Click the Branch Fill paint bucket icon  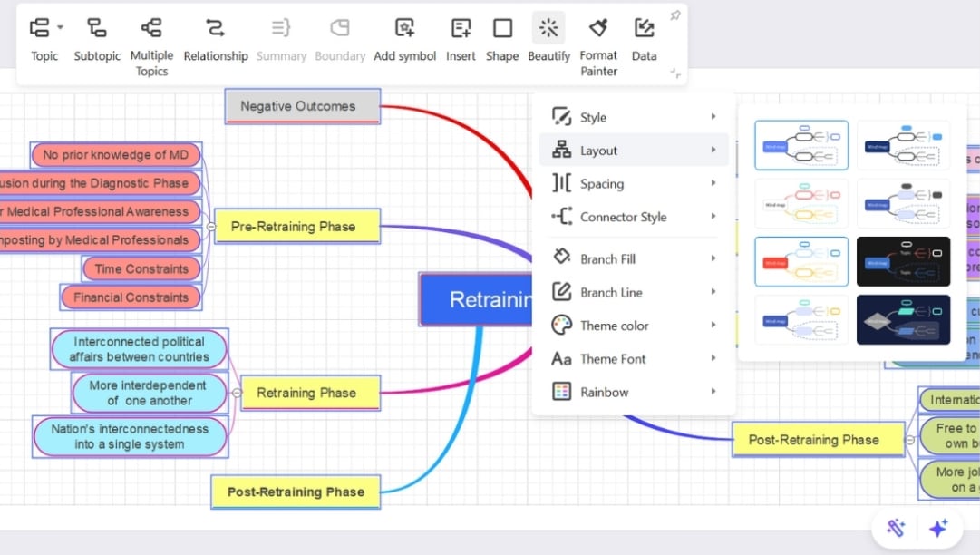tap(561, 258)
